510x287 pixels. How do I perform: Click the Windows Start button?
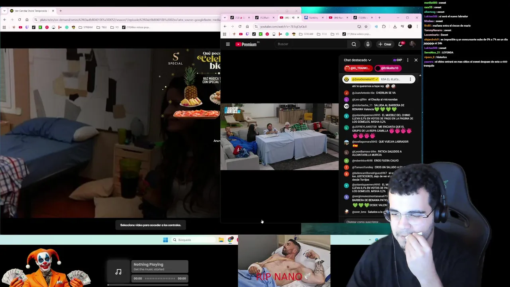(165, 240)
